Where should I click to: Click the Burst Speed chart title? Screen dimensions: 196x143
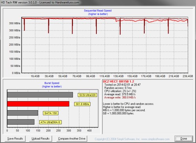[x=52, y=83]
